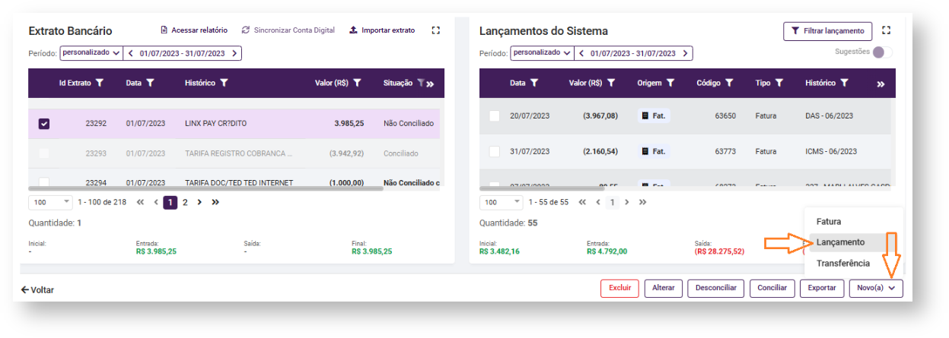
Task: Filter the Tipo column
Action: click(780, 83)
